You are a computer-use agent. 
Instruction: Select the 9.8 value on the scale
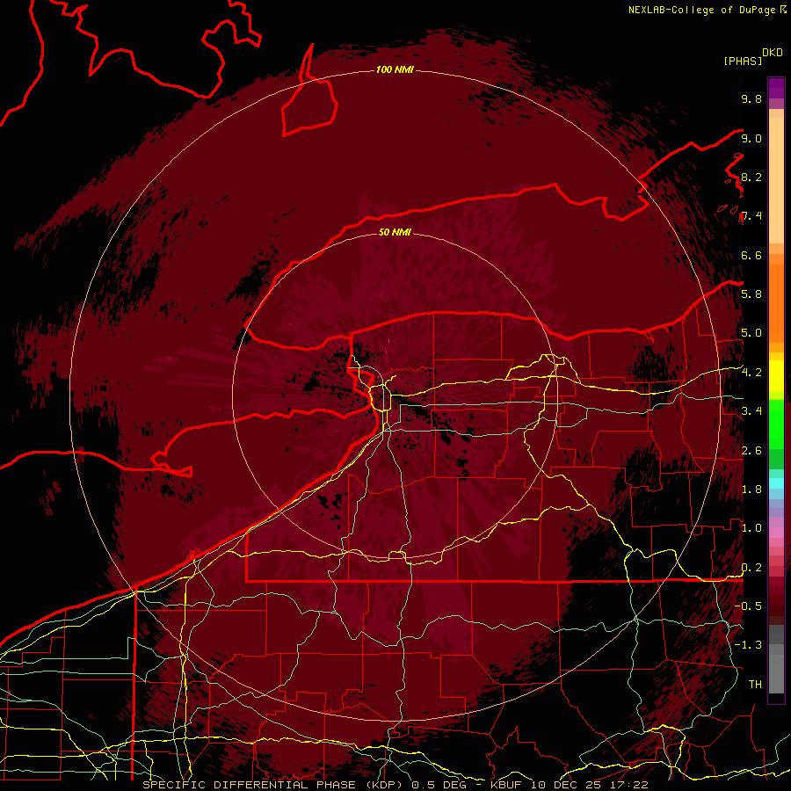[x=751, y=98]
